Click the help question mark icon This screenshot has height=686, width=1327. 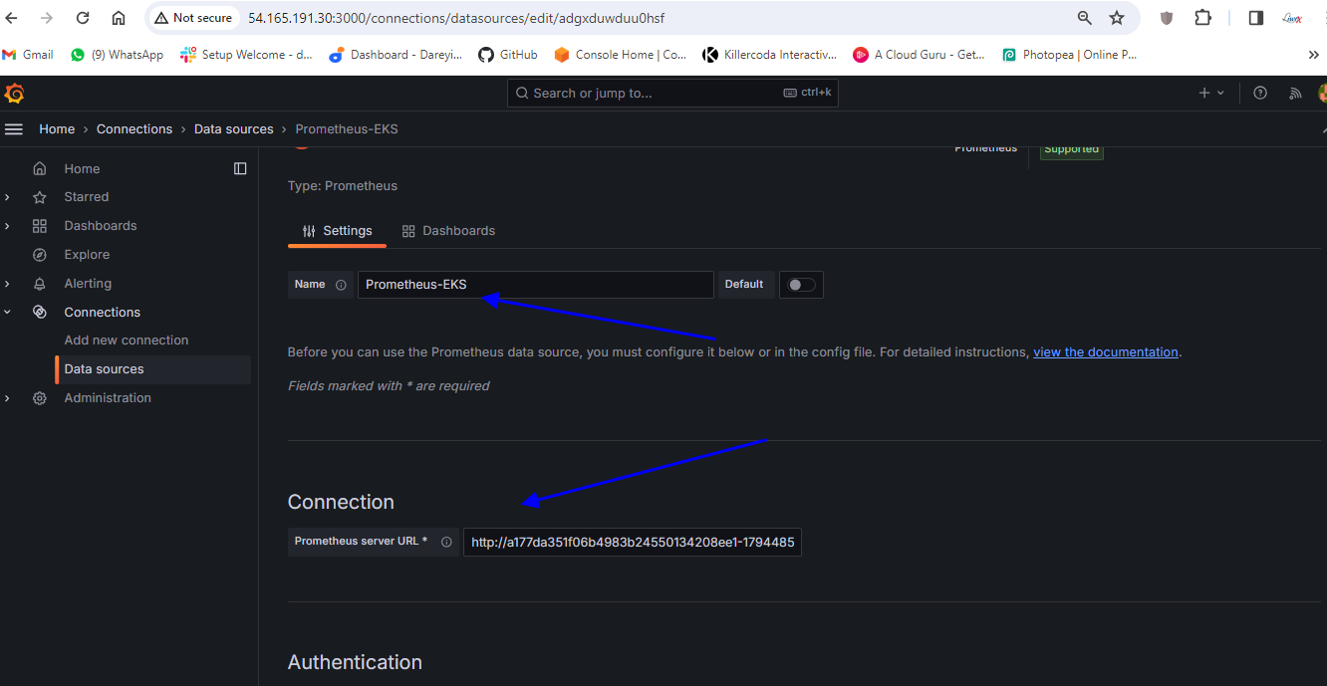point(1260,93)
